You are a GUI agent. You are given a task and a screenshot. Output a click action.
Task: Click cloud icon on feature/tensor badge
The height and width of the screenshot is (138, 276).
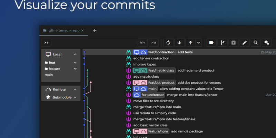pyautogui.click(x=137, y=95)
